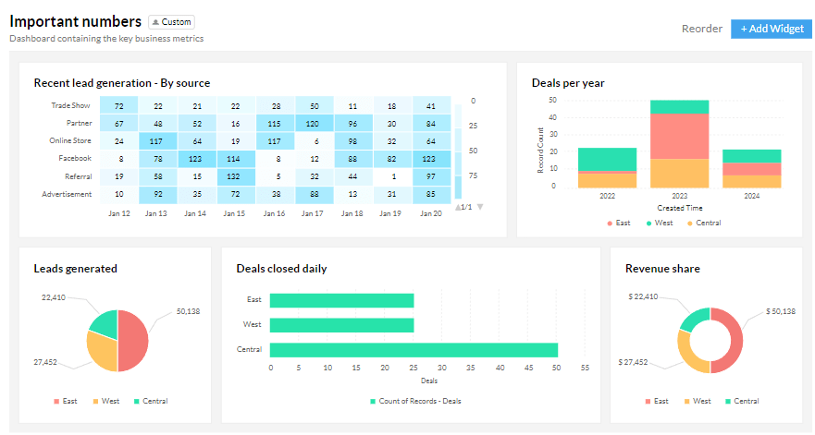Click the 27,452 label on Leads generated pie
The image size is (815, 435).
tap(45, 362)
